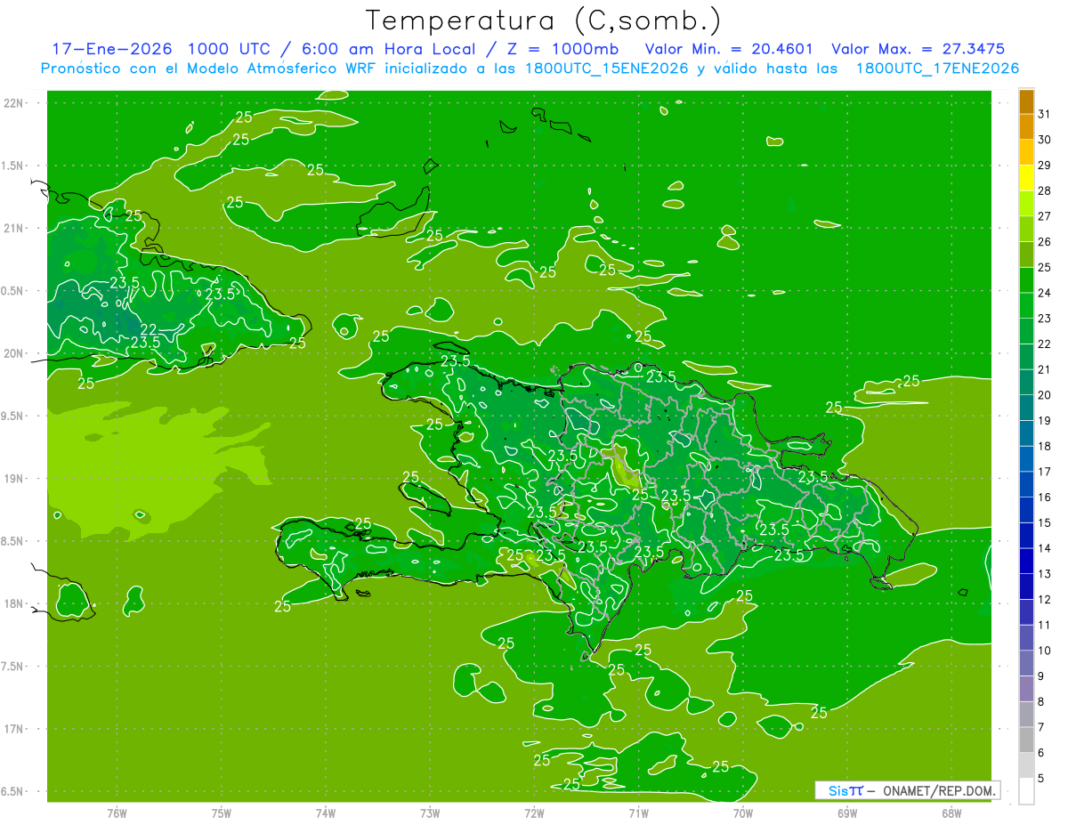Click the '74W' longitude axis label

(x=325, y=813)
